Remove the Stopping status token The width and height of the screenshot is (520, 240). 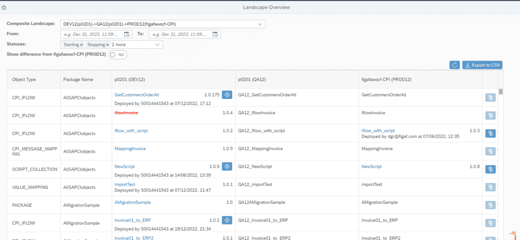(108, 45)
